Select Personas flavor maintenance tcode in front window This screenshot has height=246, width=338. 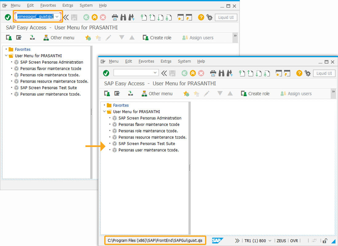(146, 124)
